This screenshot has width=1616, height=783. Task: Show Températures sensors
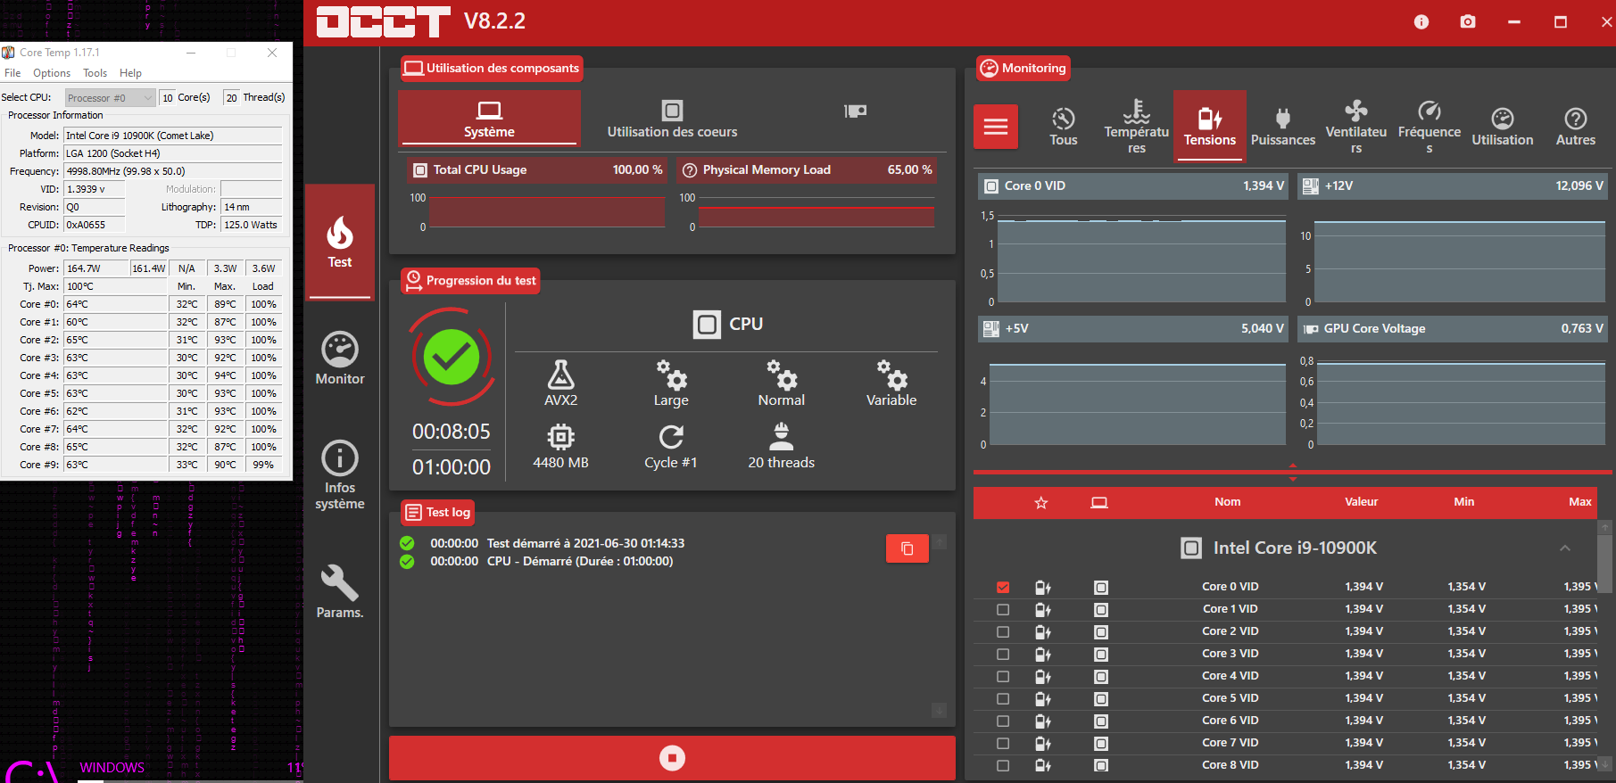click(x=1136, y=127)
